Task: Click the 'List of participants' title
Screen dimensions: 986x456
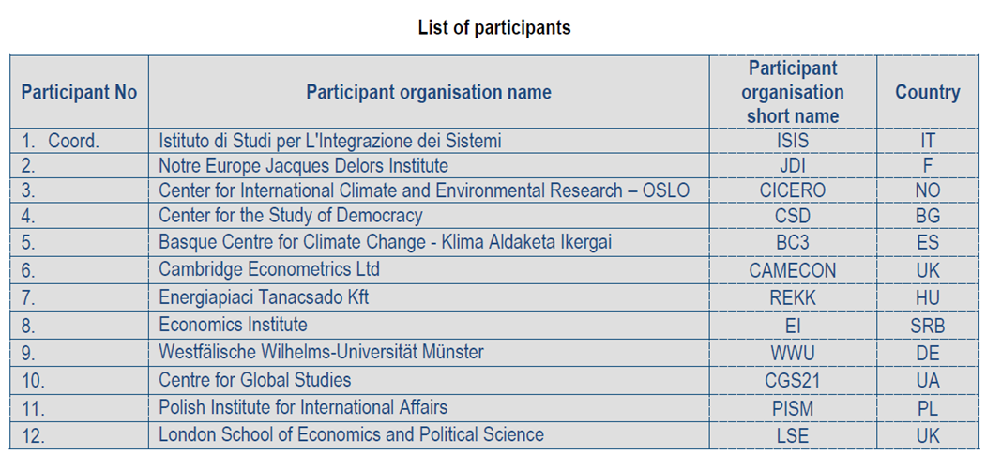Action: [493, 27]
